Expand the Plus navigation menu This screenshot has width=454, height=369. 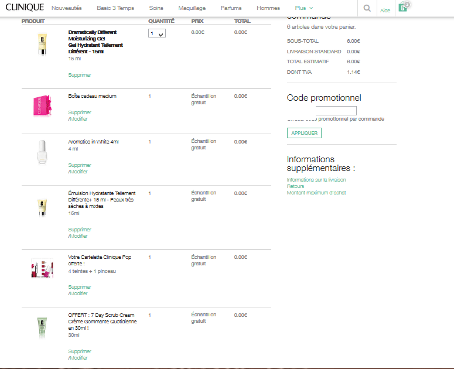pos(304,8)
